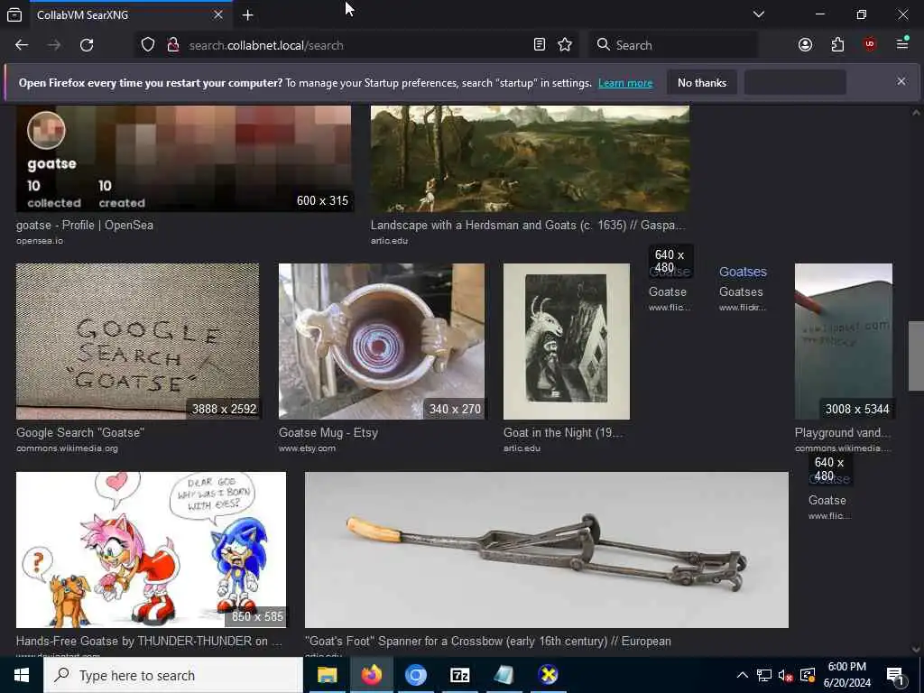Screen dimensions: 924x693
Task: Click the 'opensea.io' source text
Action: pos(40,240)
